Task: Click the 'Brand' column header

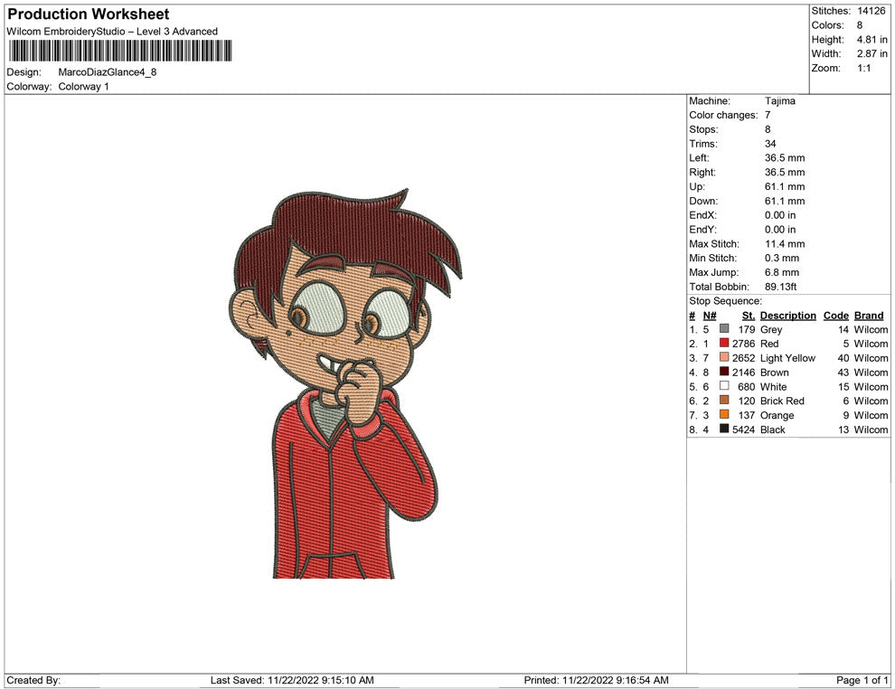Action: click(869, 316)
